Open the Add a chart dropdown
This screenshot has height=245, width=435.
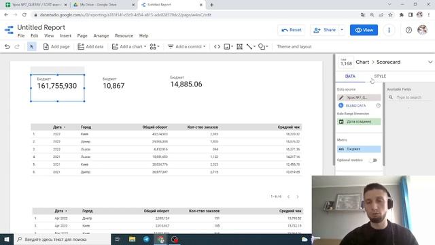129,47
